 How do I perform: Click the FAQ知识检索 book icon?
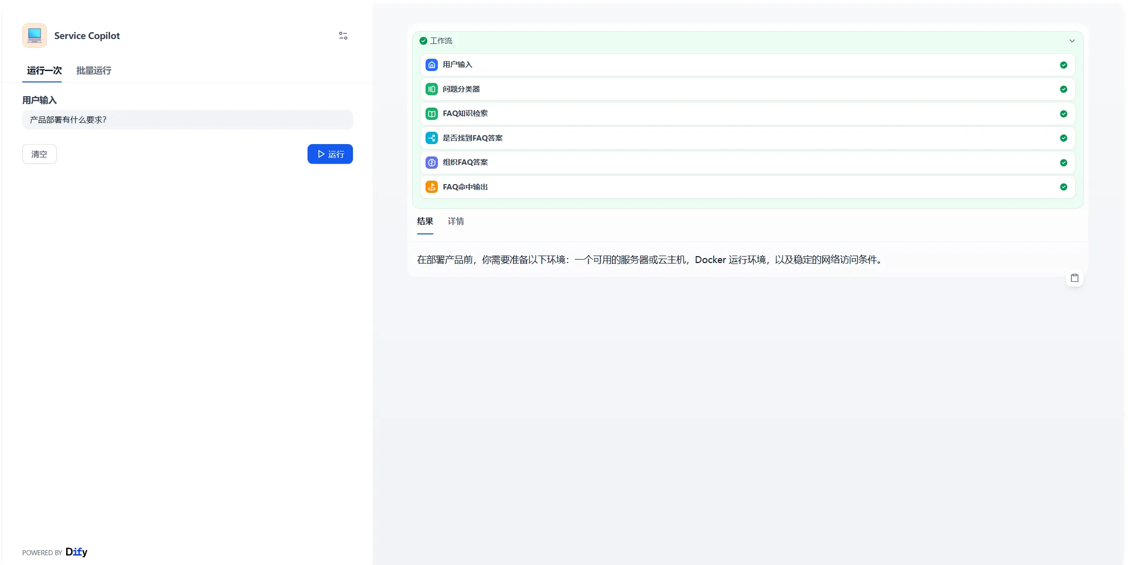click(x=431, y=113)
